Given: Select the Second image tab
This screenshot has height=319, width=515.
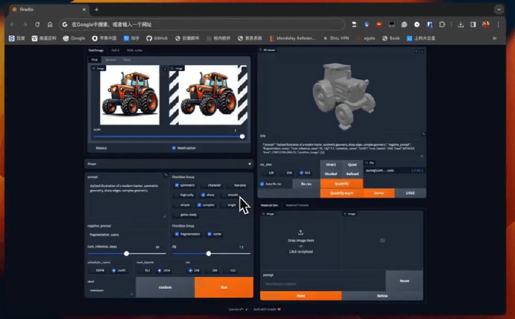Looking at the screenshot, I should pos(110,60).
